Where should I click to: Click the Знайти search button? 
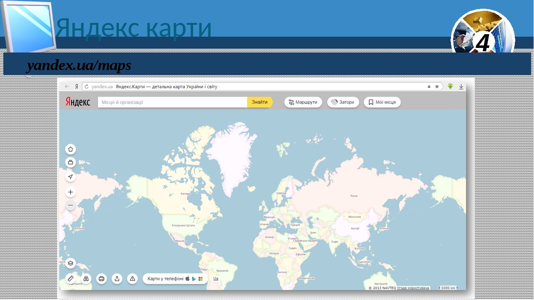click(x=260, y=102)
